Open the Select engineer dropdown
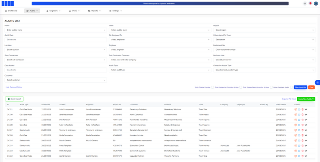The height and width of the screenshot is (162, 320). click(160, 49)
